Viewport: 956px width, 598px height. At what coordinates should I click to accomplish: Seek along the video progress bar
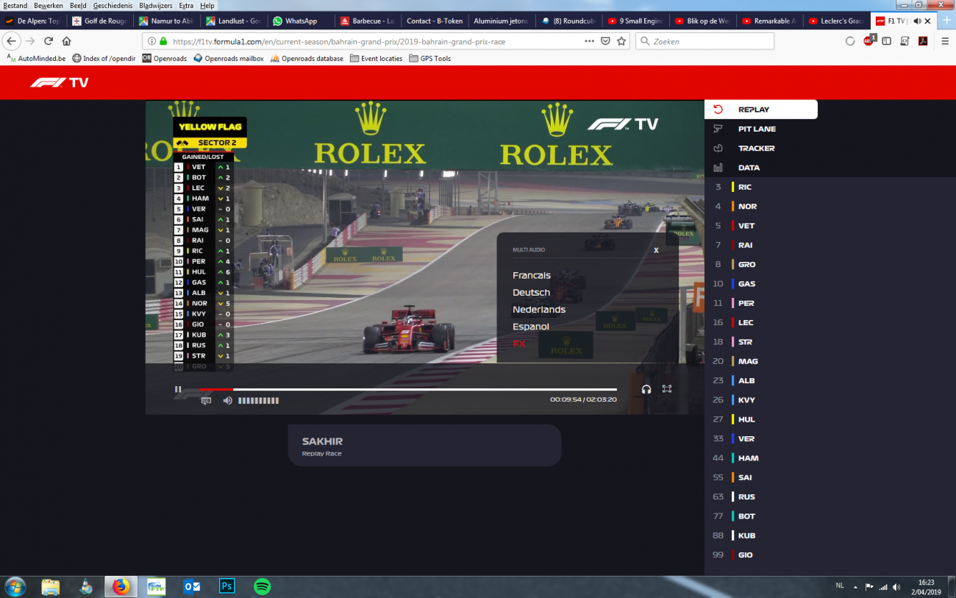click(408, 389)
